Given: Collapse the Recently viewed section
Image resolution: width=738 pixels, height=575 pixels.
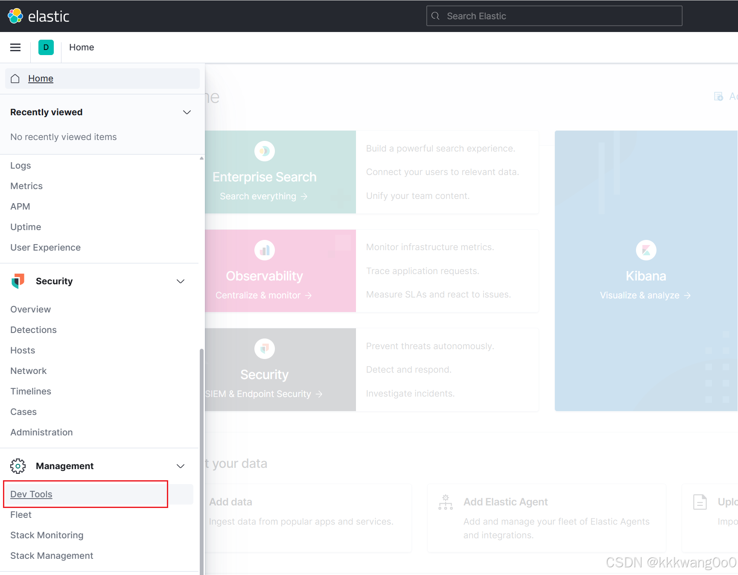Looking at the screenshot, I should coord(187,112).
